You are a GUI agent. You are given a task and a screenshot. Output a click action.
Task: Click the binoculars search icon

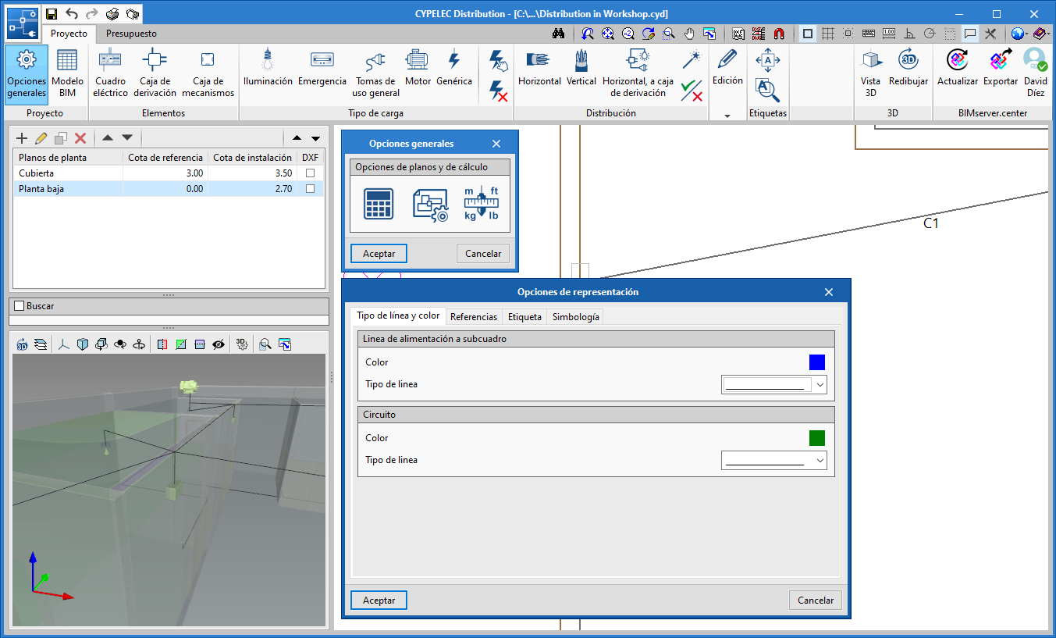[x=558, y=34]
